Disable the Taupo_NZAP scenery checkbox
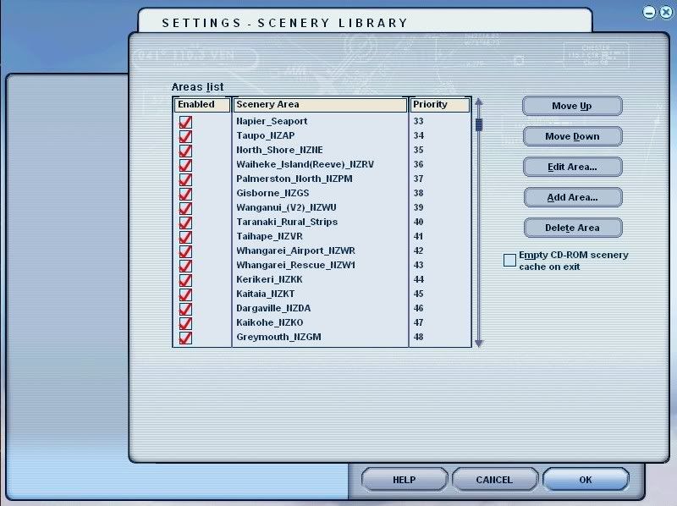Viewport: 677px width, 506px height. coord(185,136)
